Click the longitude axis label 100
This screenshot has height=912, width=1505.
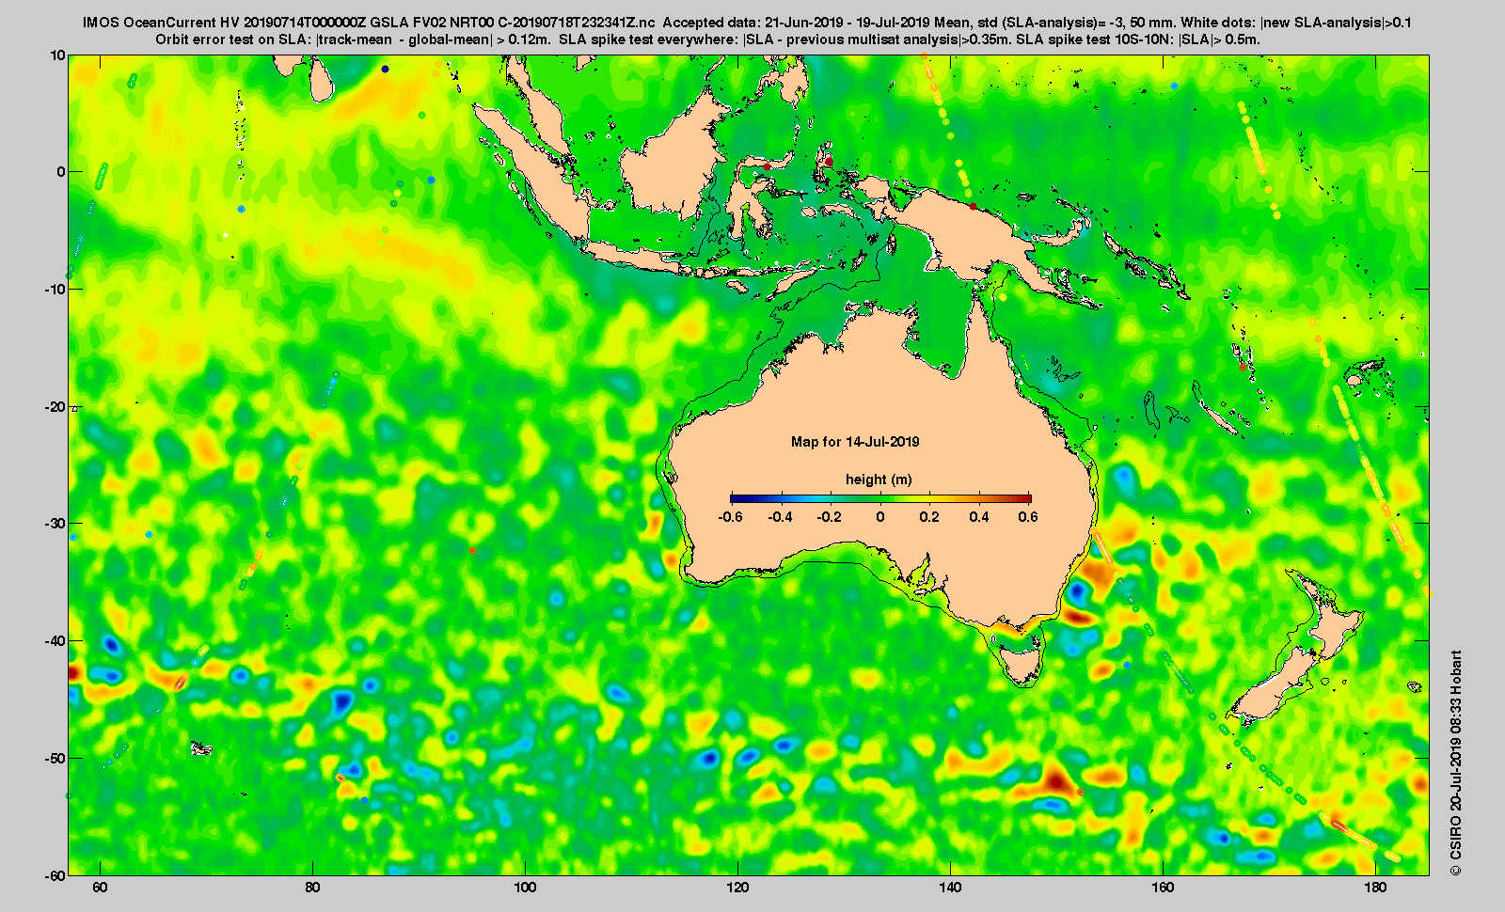click(x=525, y=888)
